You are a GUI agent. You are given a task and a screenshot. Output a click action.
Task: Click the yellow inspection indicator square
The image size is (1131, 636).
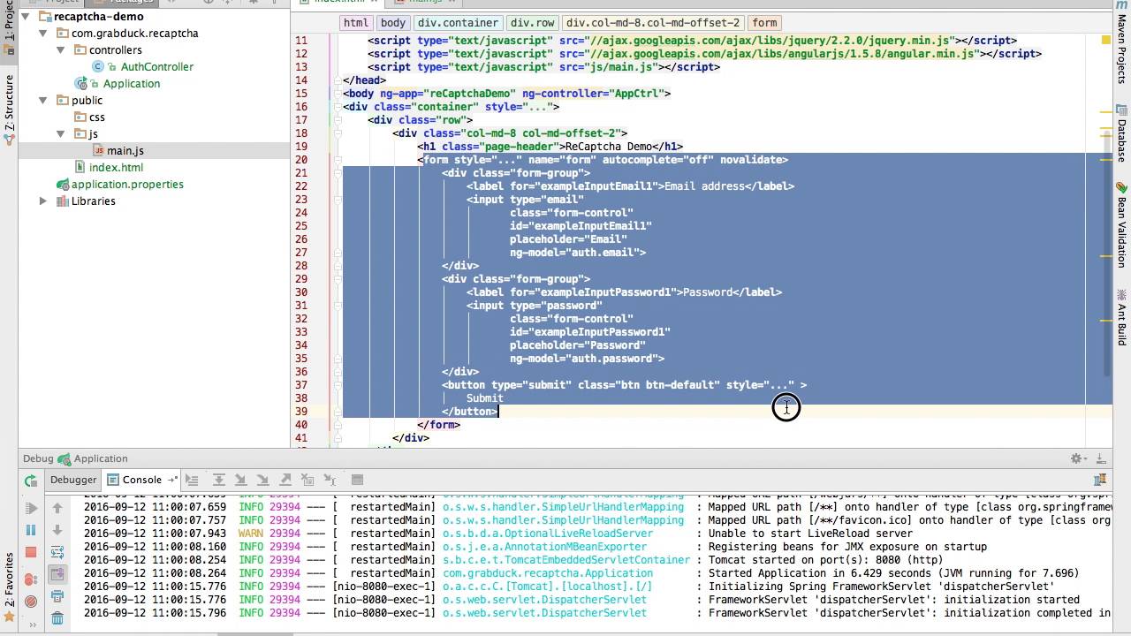1105,41
